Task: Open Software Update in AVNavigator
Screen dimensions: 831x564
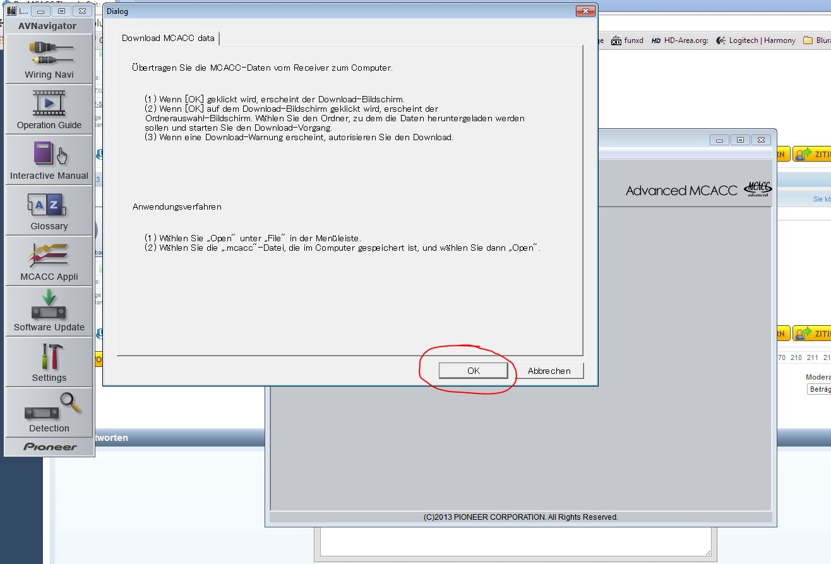Action: [49, 311]
